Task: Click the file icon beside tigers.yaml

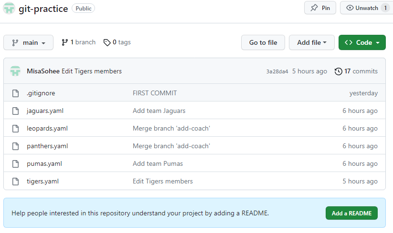Action: (16, 182)
